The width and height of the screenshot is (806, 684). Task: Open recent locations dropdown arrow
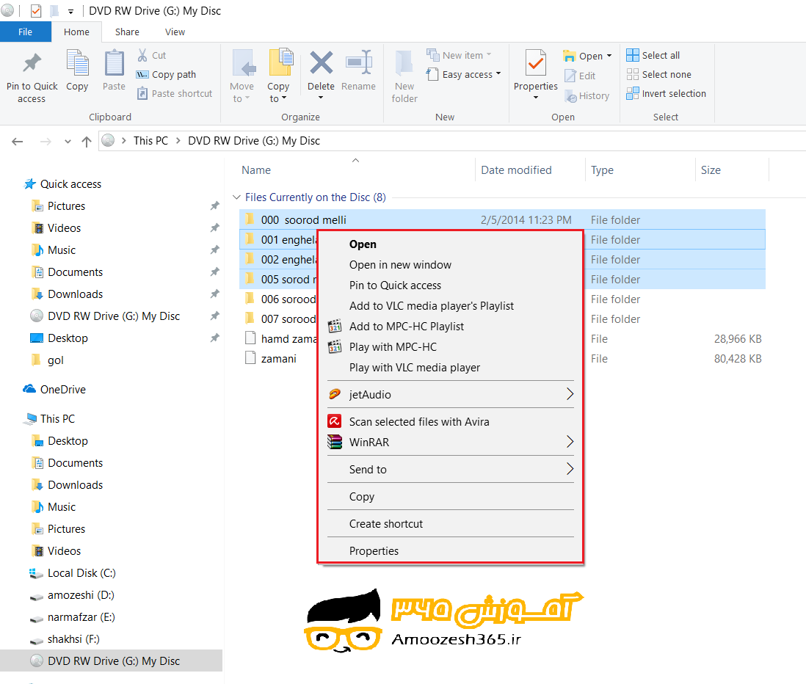[x=68, y=142]
